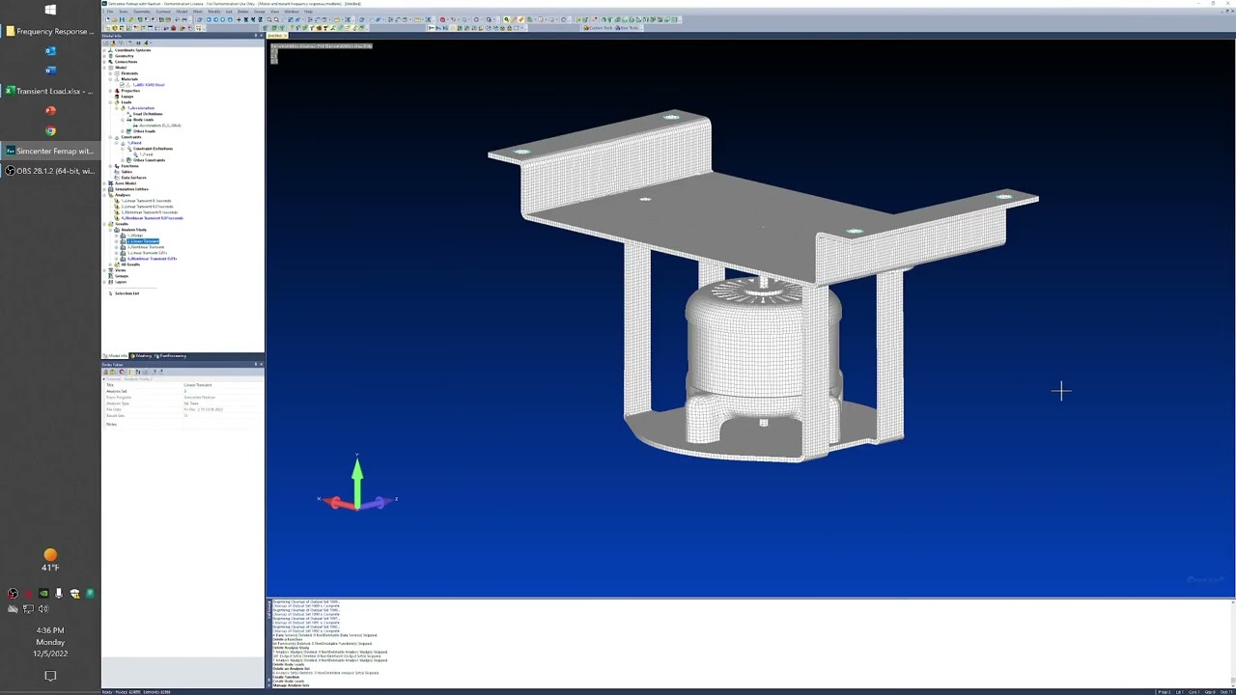Open the Mesh menu
Screen dimensions: 1236x695
(x=197, y=12)
